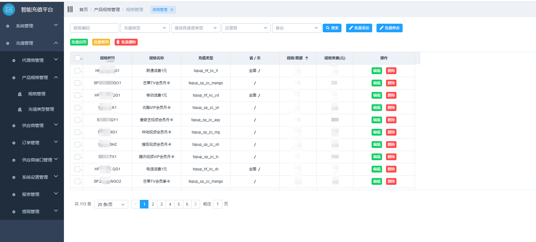Open the 充值类型 dropdown
The height and width of the screenshot is (242, 536).
[x=145, y=28]
